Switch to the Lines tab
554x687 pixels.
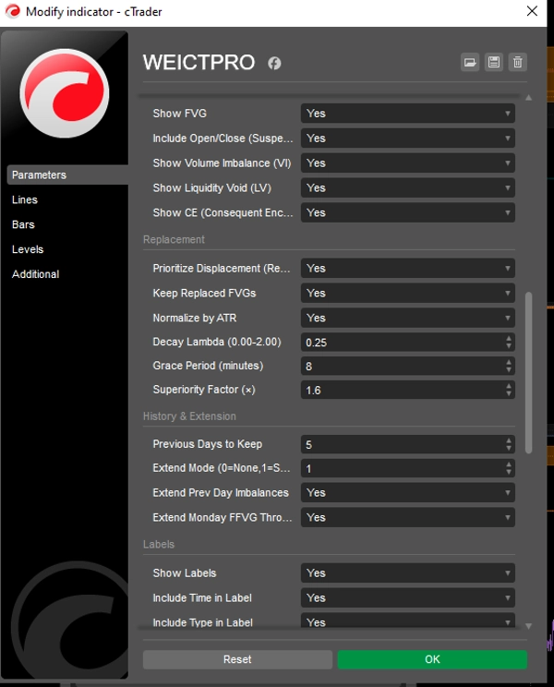[x=25, y=199]
